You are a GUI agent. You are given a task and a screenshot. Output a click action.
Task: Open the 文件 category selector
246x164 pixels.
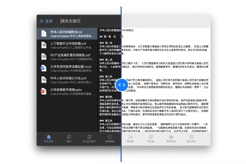[46, 21]
